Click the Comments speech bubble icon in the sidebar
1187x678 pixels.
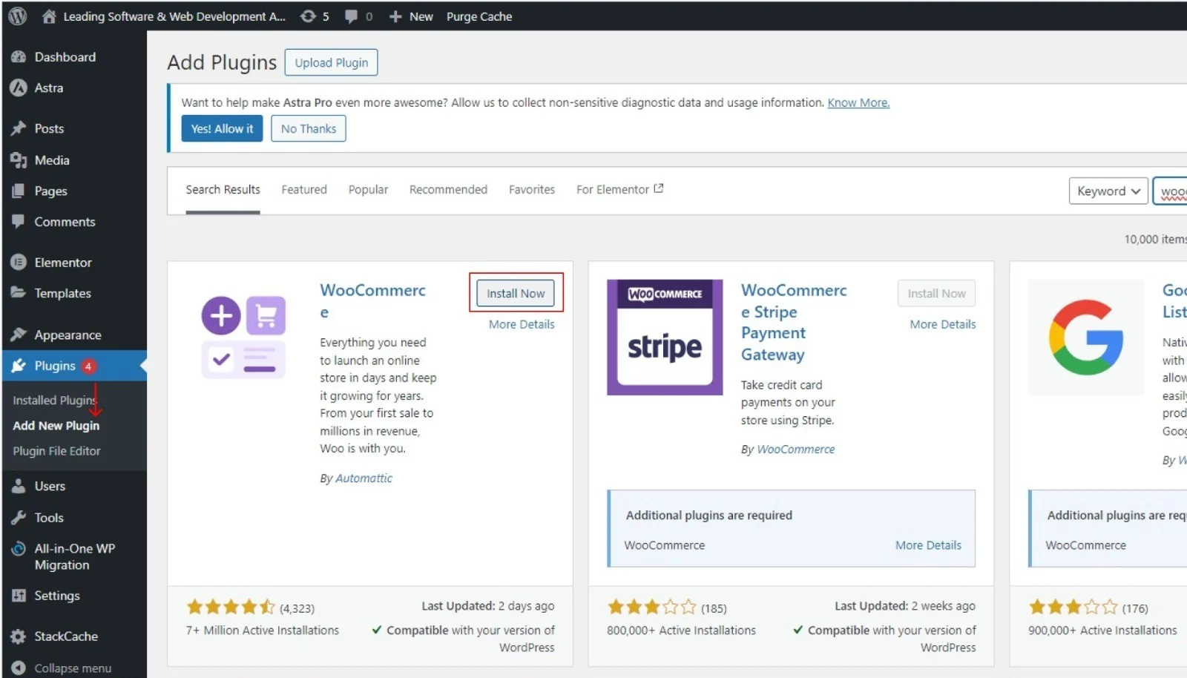[x=19, y=221]
